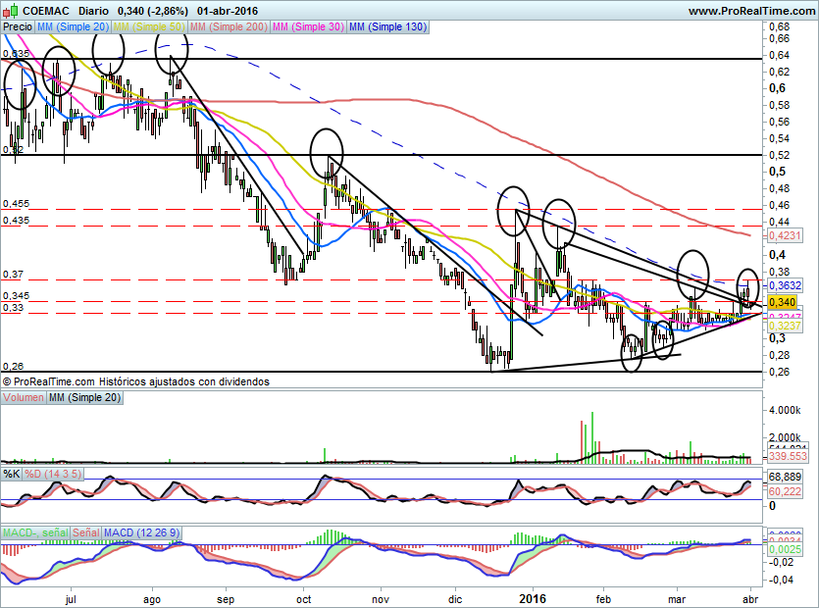This screenshot has width=819, height=608.
Task: Click the 0,26 support level label
Action: click(x=13, y=366)
